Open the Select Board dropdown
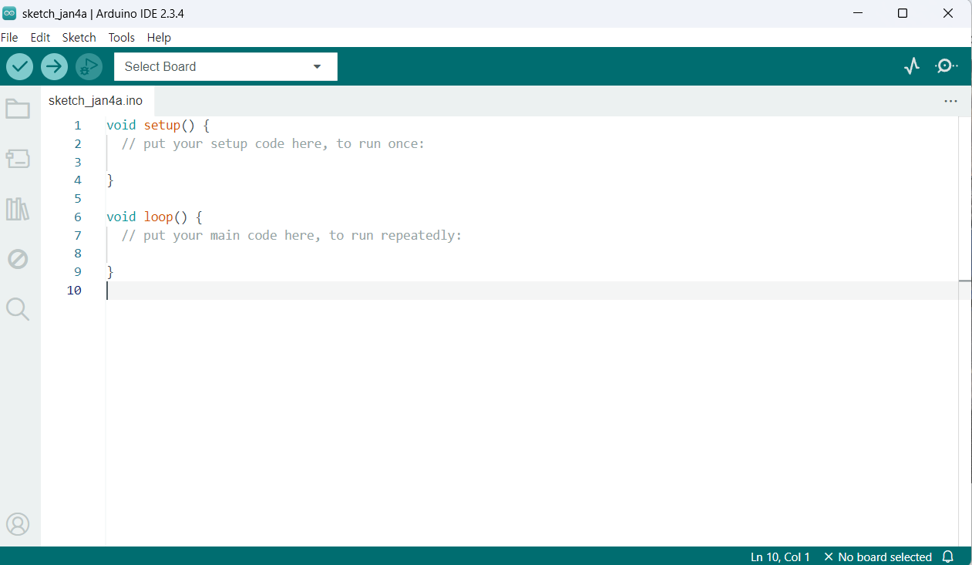 (x=226, y=66)
